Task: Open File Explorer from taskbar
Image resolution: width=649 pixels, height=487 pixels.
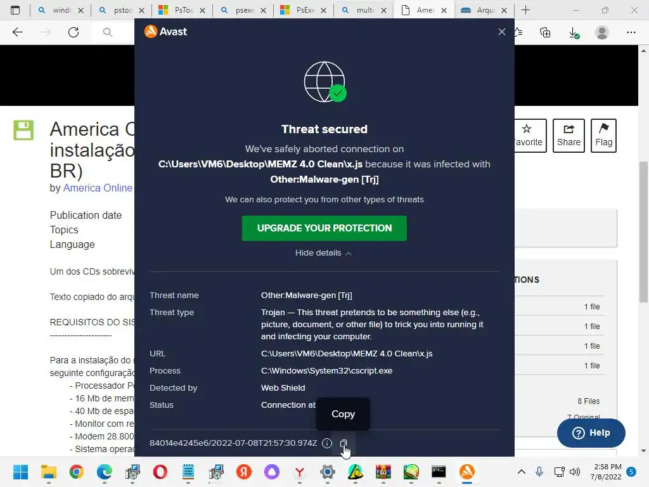Action: point(48,472)
